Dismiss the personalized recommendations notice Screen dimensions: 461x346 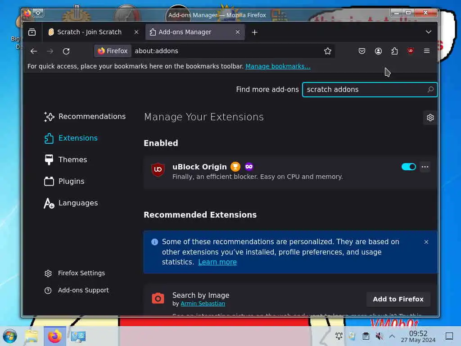tap(426, 242)
